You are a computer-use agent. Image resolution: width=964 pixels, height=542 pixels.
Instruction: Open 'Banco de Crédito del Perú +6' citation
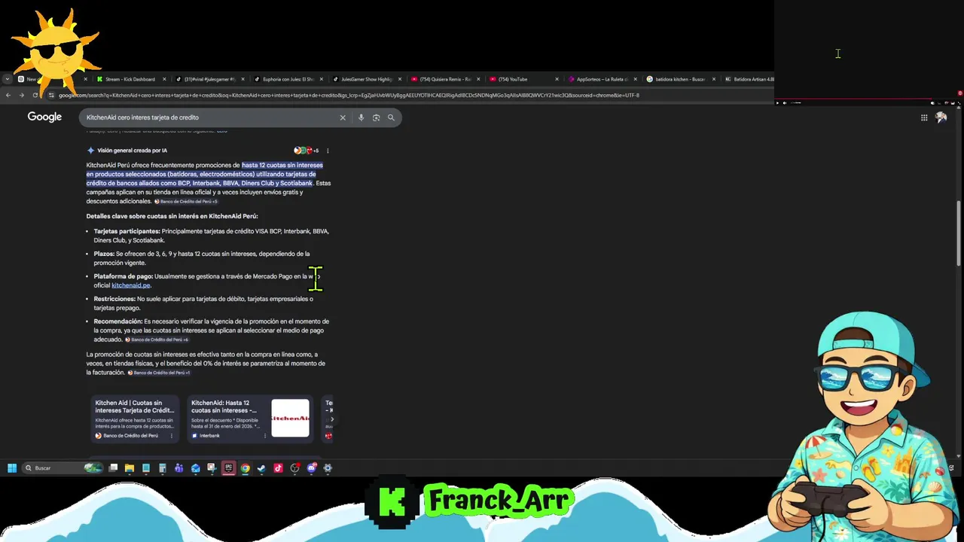pyautogui.click(x=157, y=340)
